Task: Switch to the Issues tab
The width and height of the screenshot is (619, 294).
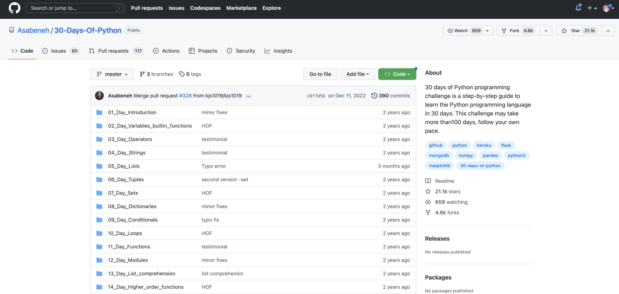Action: pos(61,51)
